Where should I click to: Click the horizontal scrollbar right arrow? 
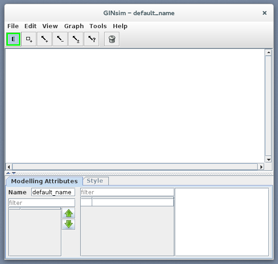(x=261, y=167)
